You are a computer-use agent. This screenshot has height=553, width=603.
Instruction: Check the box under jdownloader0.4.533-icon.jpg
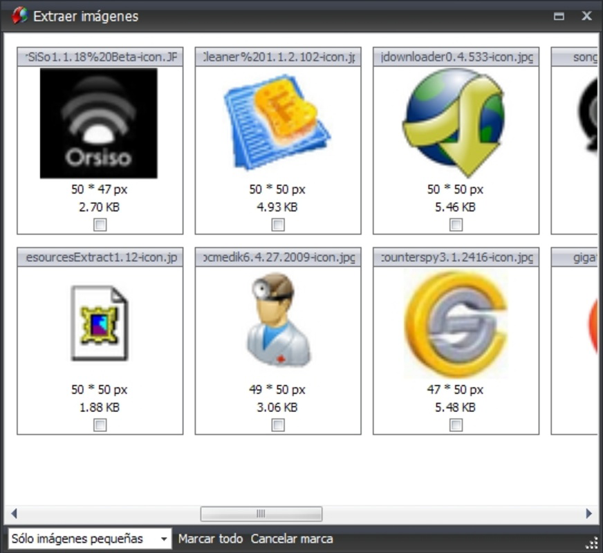coord(456,224)
